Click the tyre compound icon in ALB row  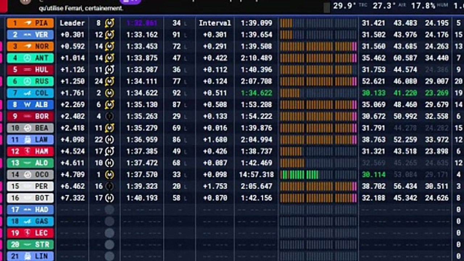[109, 105]
